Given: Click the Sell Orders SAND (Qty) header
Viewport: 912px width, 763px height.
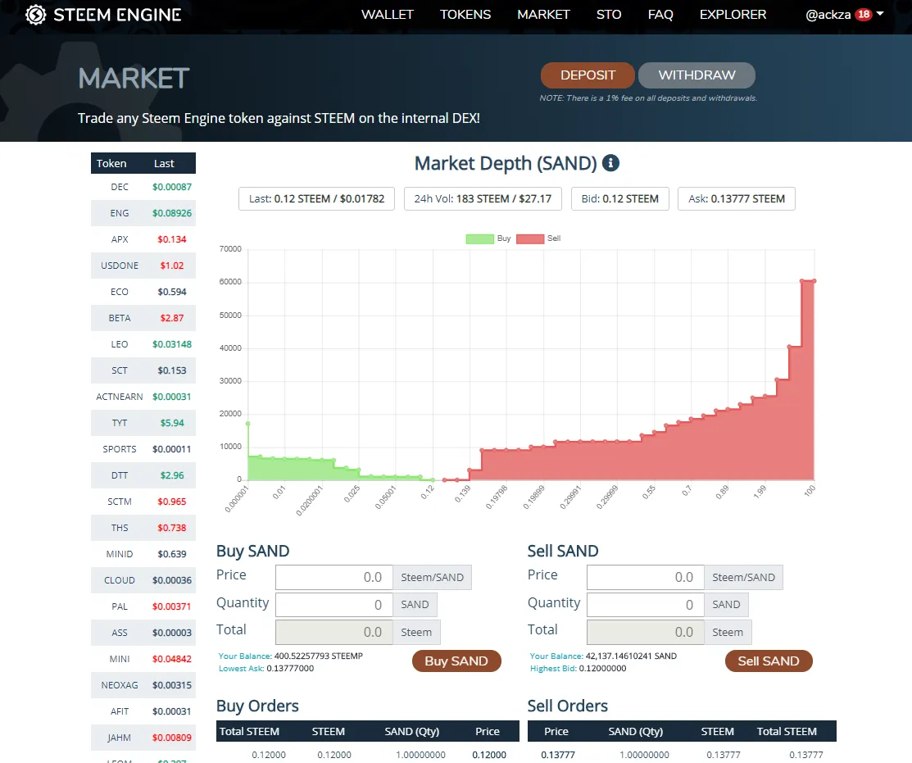Looking at the screenshot, I should tap(636, 731).
